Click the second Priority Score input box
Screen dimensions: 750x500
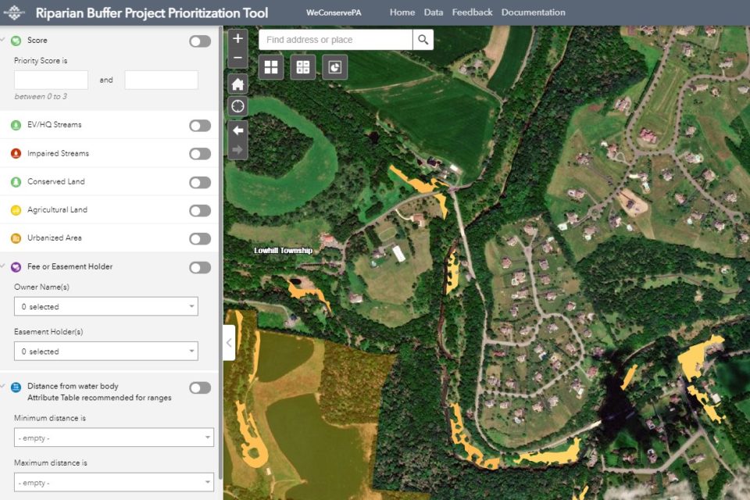tap(161, 80)
